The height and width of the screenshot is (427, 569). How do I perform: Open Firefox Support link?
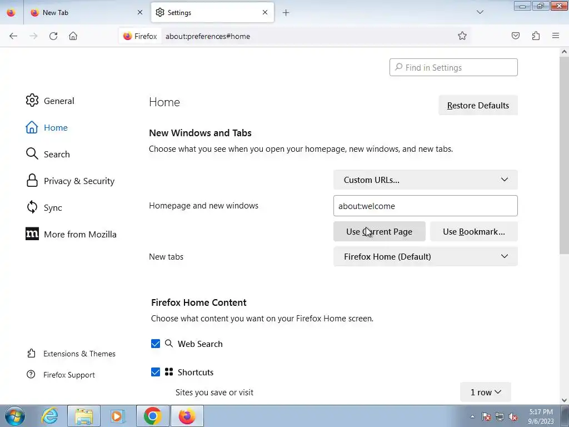tap(61, 375)
